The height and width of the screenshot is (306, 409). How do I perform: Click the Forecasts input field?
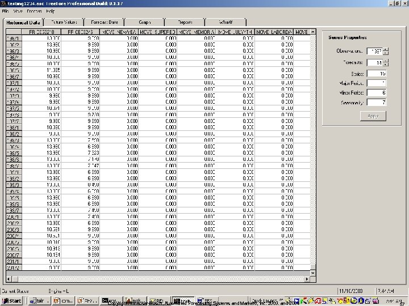[375, 63]
